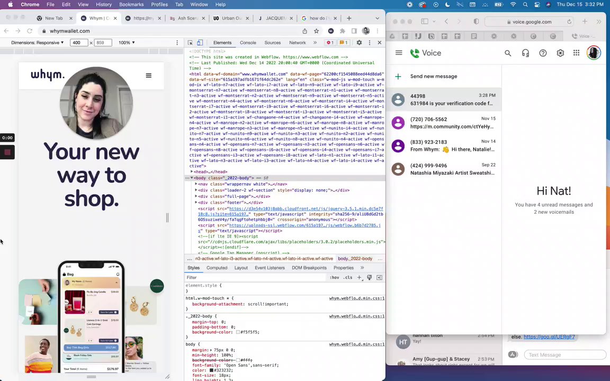Select the DevTools inspect element picker icon
Screen dimensions: 610x381
pos(190,43)
